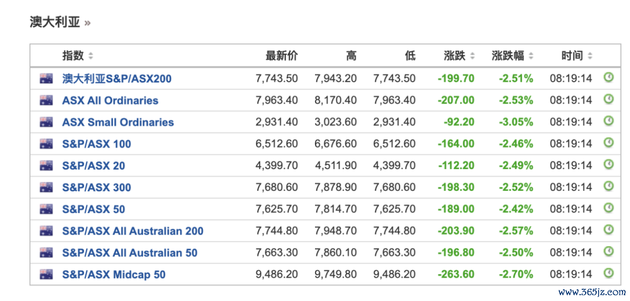Click the clock icon for 澳大利亚S&P/ASX200 row
The width and height of the screenshot is (630, 301).
pos(608,77)
